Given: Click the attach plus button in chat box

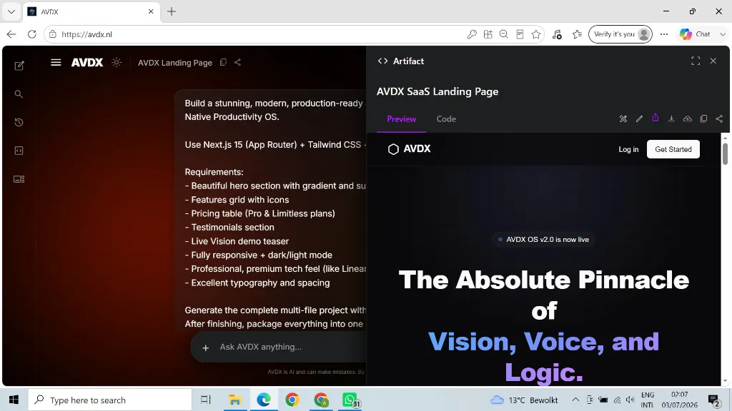Looking at the screenshot, I should 205,347.
